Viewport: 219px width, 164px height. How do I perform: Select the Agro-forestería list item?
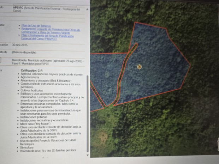pos(31,78)
